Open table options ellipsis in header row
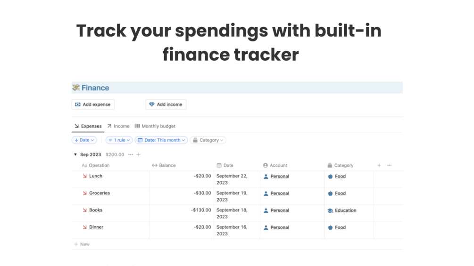Screen dimensions: 474x266 (x=389, y=165)
